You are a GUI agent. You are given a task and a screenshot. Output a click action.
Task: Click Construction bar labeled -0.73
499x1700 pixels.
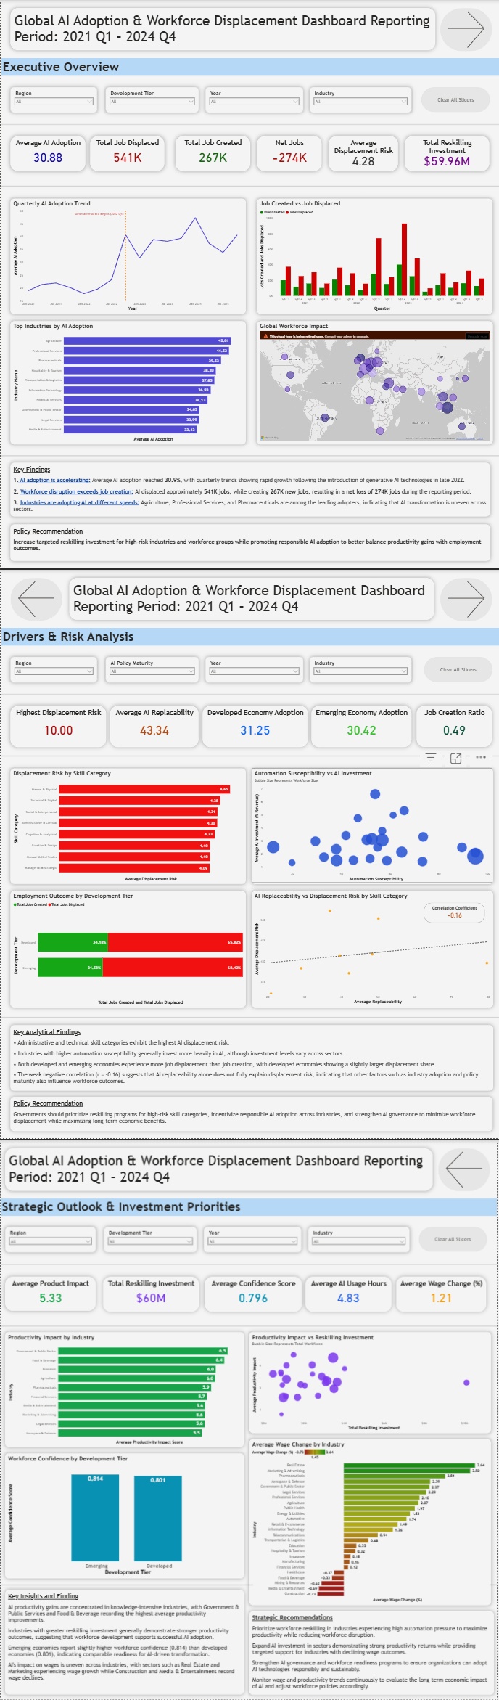tap(331, 1593)
